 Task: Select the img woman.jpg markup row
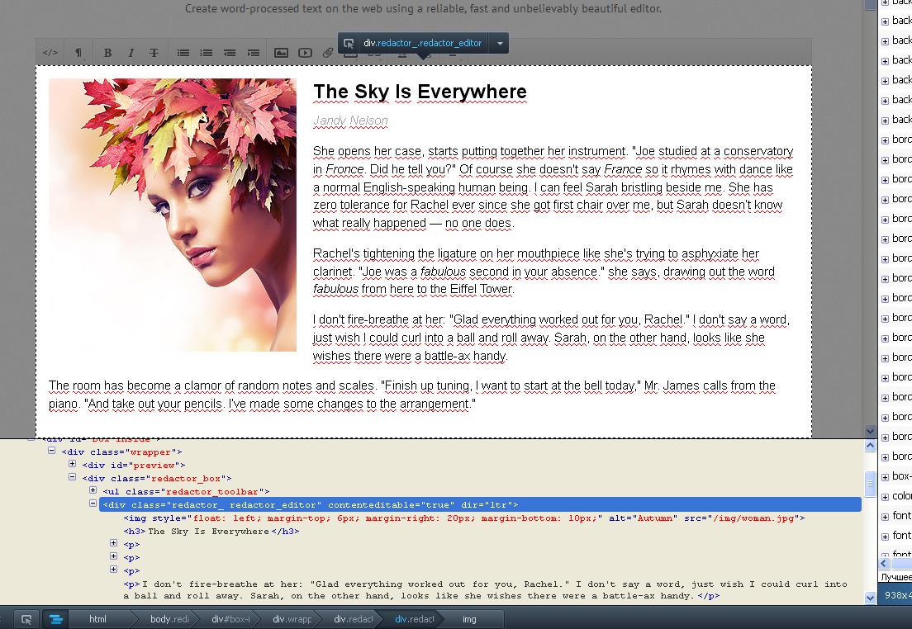pos(464,518)
